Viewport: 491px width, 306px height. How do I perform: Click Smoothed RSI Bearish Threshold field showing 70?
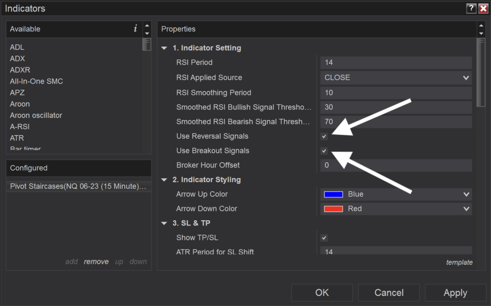tap(396, 121)
